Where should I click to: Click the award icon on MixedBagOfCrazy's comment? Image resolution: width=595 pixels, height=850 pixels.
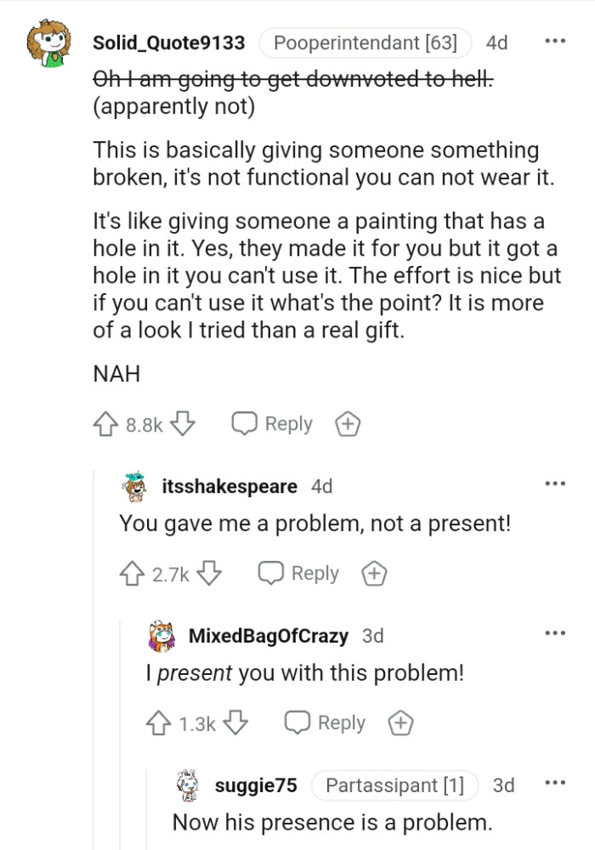400,722
